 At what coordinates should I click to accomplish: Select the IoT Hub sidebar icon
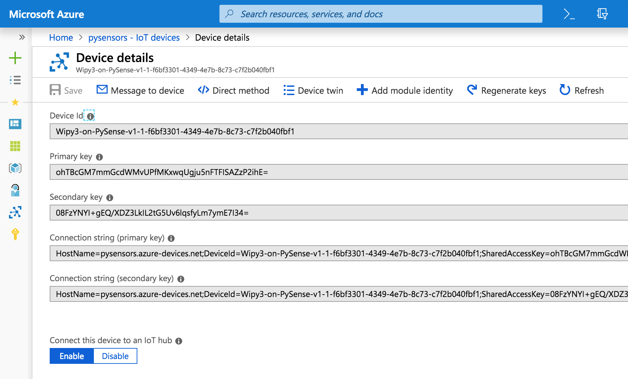point(15,213)
